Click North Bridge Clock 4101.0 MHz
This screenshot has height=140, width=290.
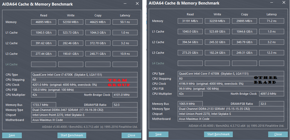click(125, 95)
